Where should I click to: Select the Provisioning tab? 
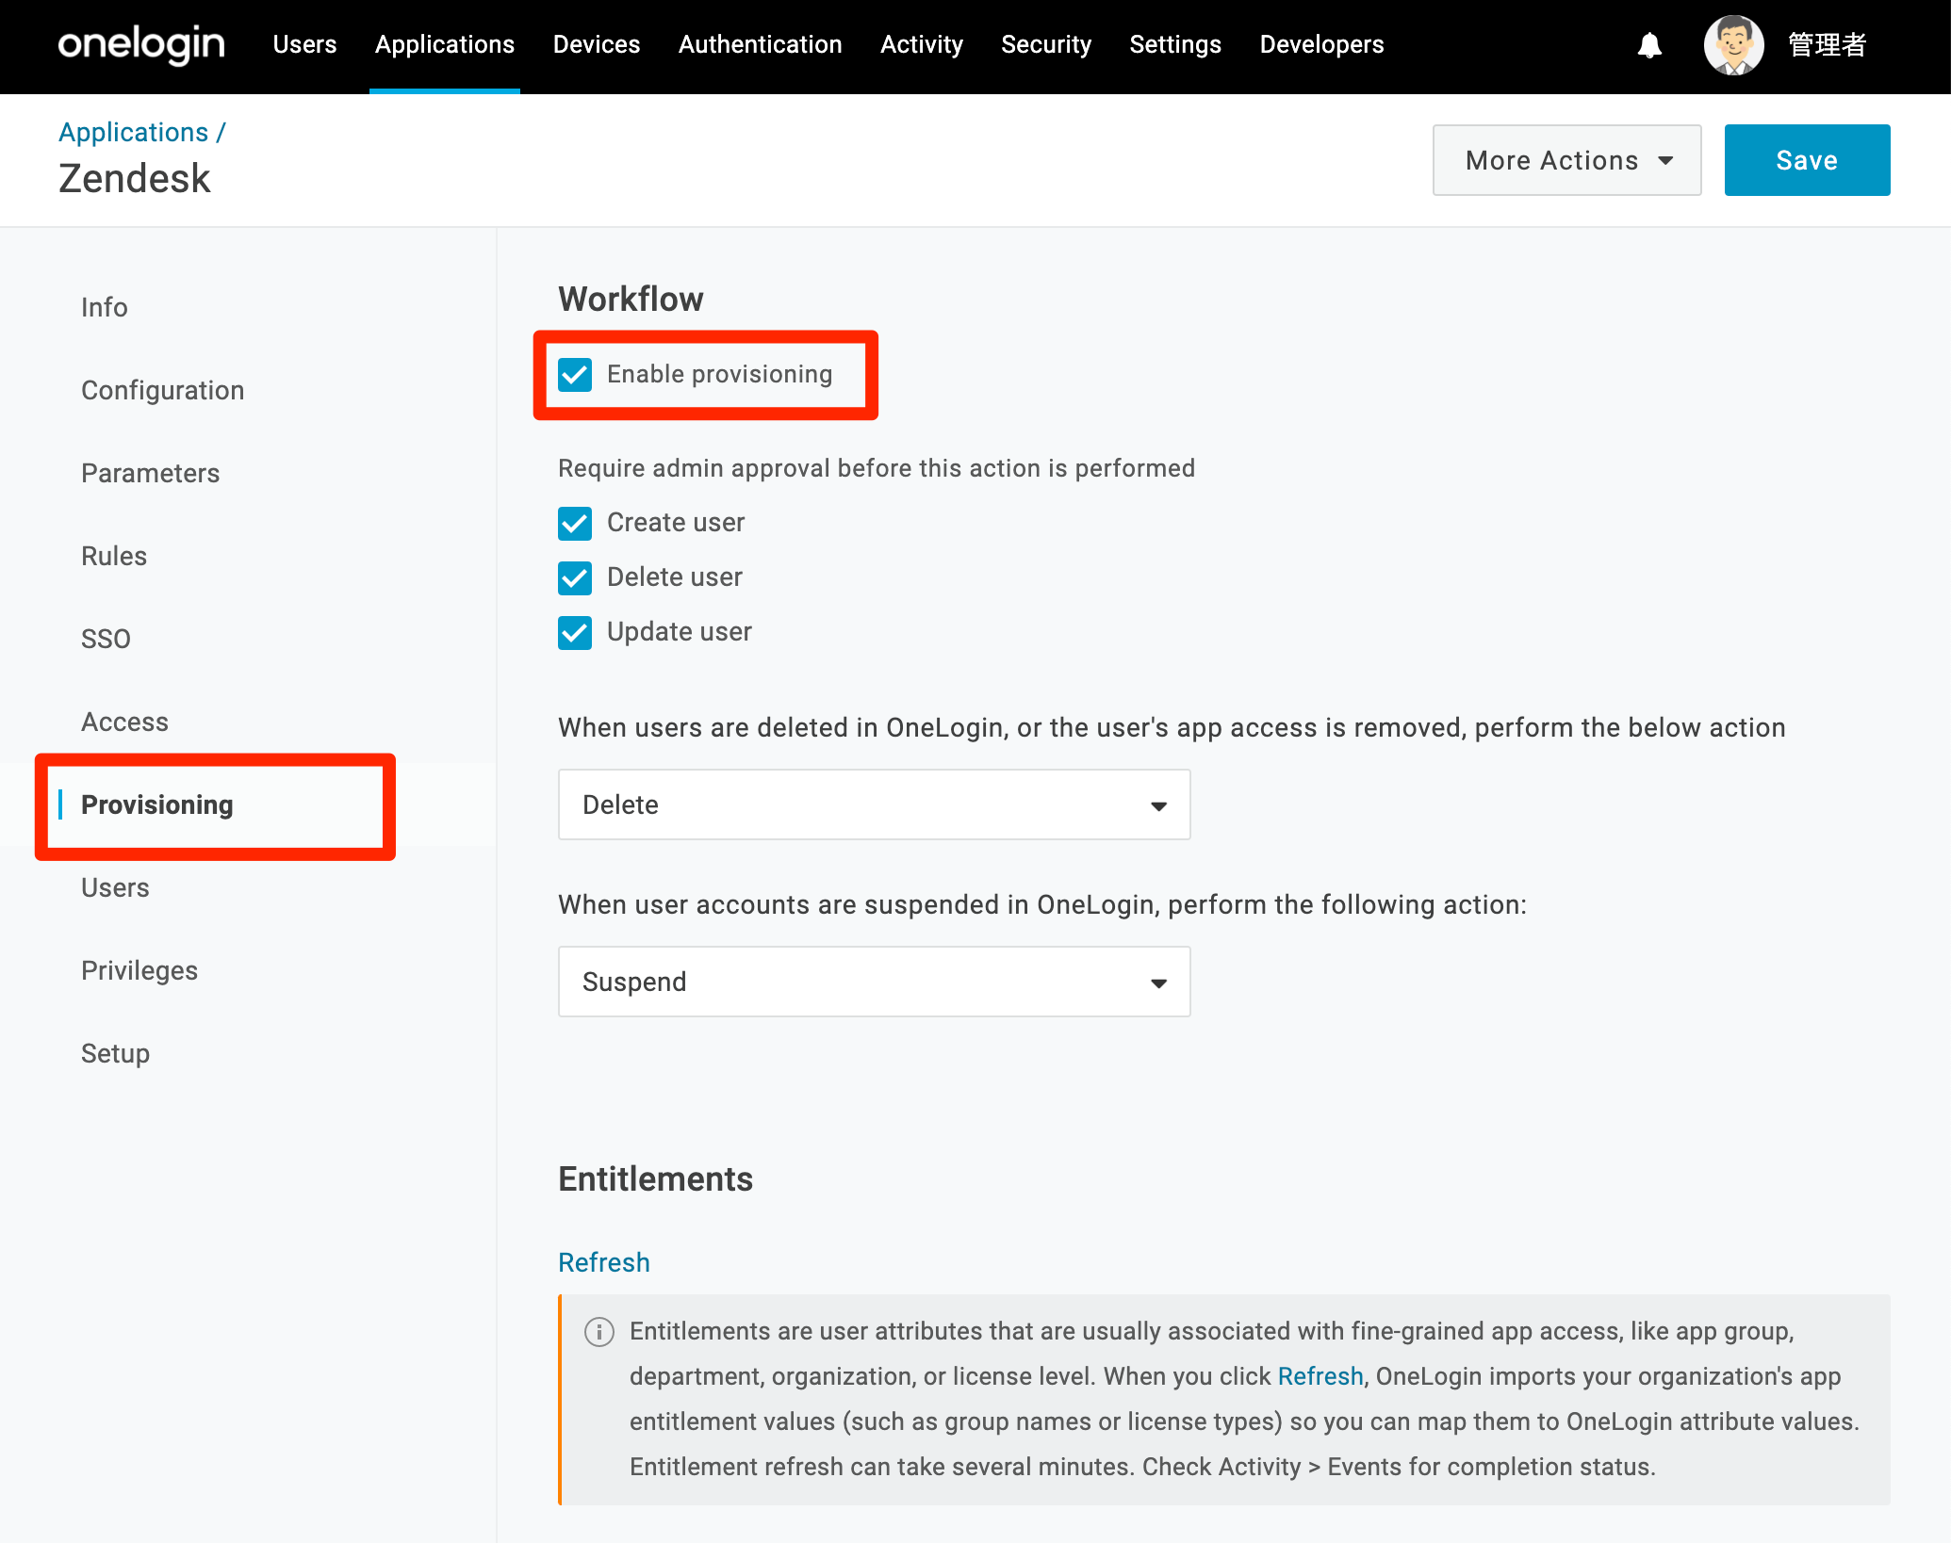[156, 804]
